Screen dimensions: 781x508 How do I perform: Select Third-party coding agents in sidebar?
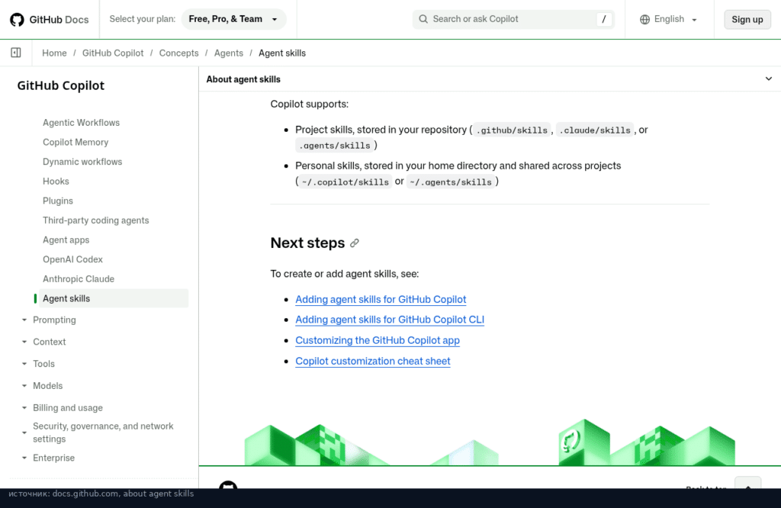pos(95,220)
